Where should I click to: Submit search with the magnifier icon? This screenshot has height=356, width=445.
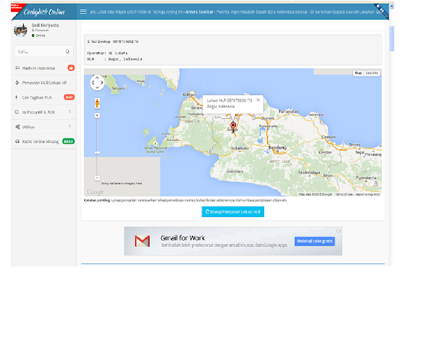[67, 51]
